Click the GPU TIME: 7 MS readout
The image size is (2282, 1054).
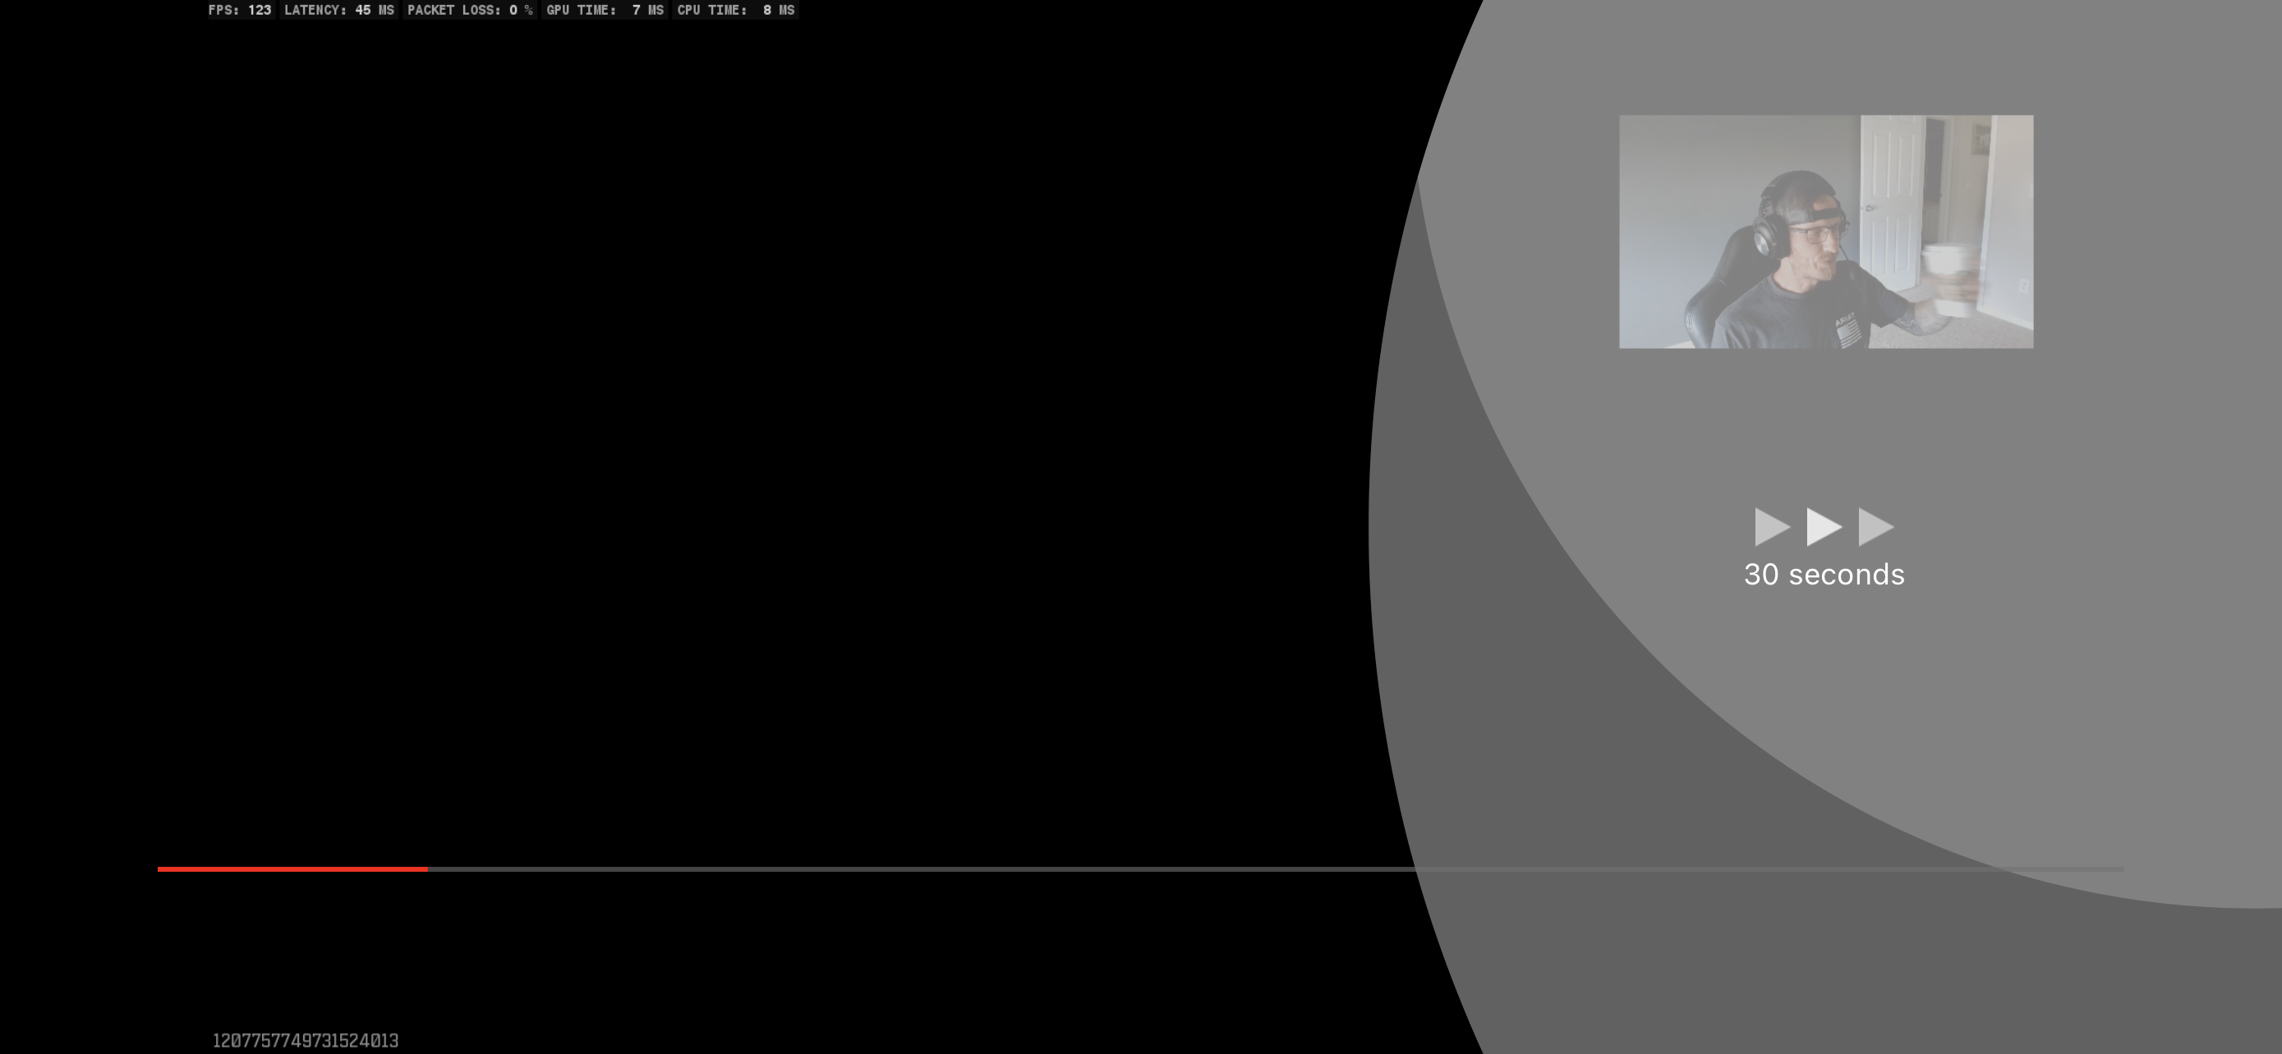point(604,11)
